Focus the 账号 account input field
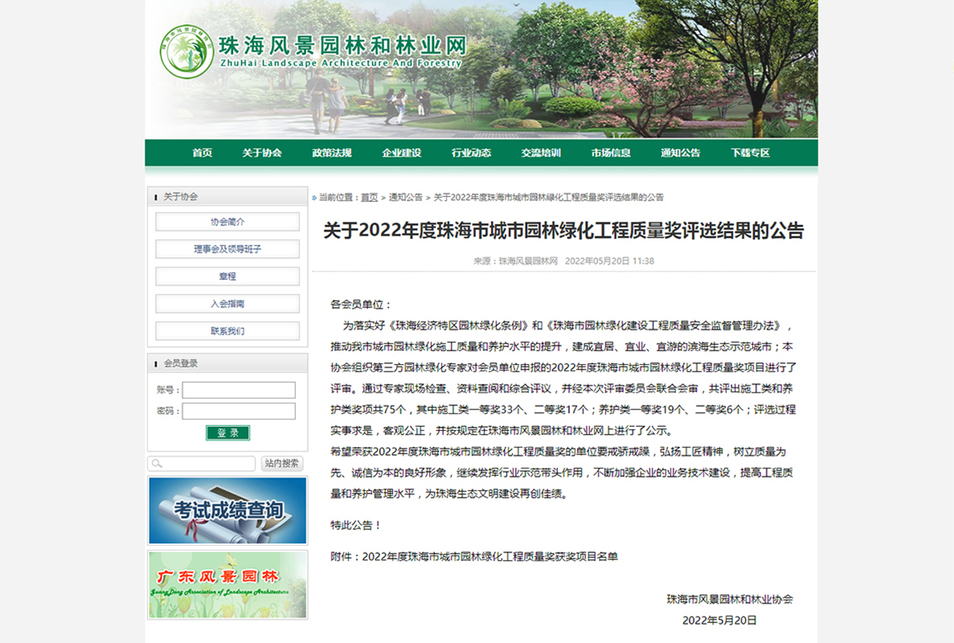Viewport: 954px width, 643px height. pos(239,390)
